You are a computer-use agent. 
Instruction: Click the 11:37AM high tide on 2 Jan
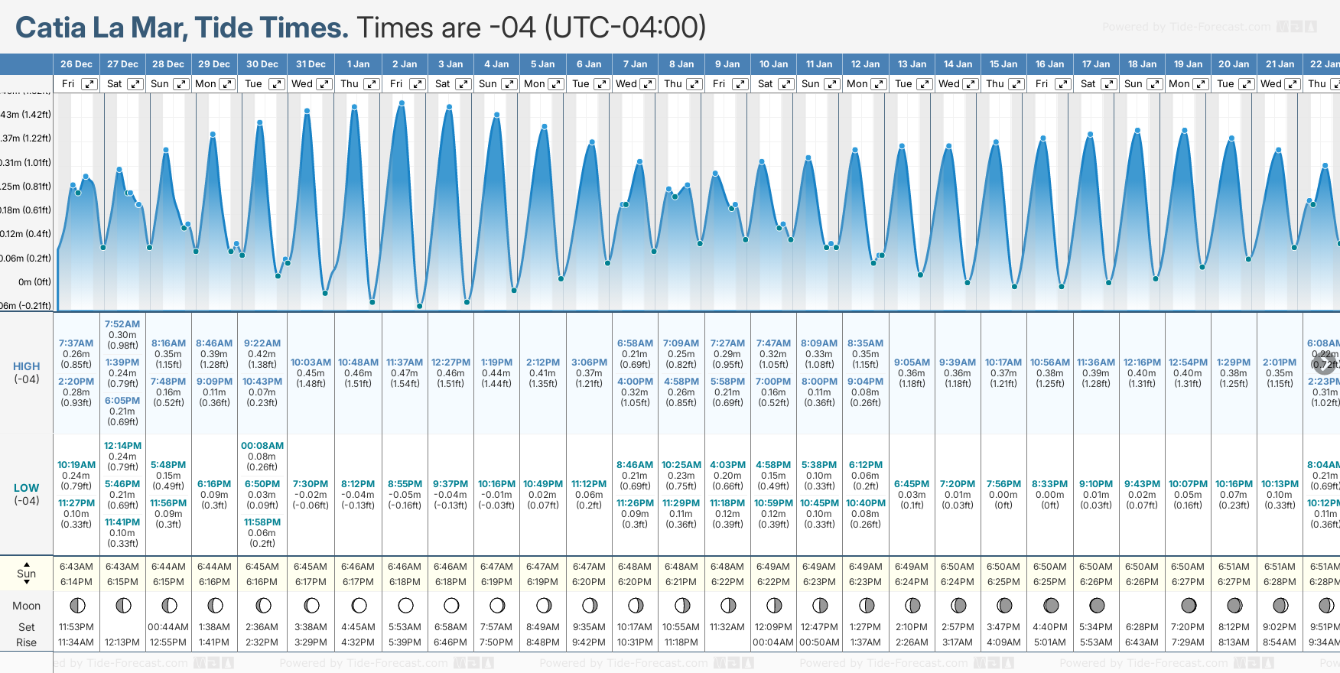tap(405, 363)
